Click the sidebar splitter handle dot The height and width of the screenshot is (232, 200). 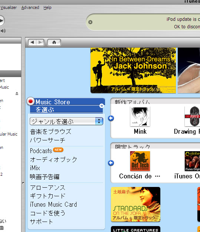point(23,183)
